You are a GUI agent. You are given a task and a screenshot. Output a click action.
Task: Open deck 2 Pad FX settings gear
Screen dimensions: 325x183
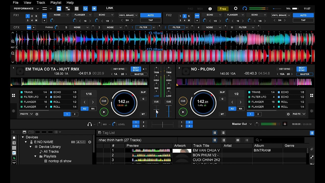[288, 114]
